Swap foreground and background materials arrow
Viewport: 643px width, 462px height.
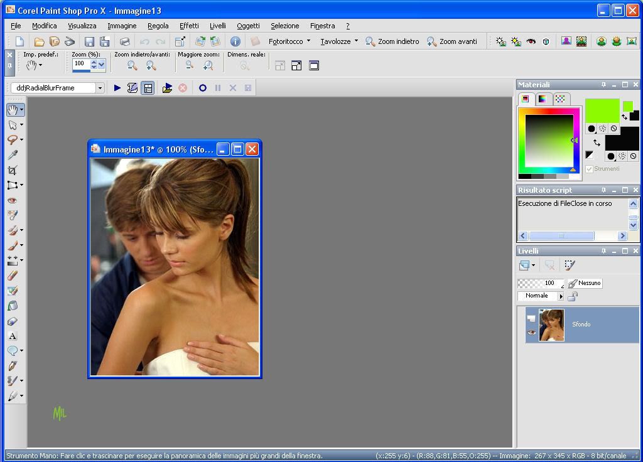[x=597, y=142]
